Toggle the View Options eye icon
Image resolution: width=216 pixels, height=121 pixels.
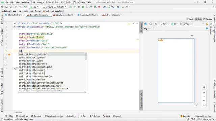(x=145, y=28)
